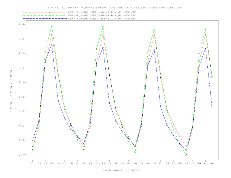231x178 pixels.
Task: Click blue triangle data marker at hour 84
Action: pos(212,106)
